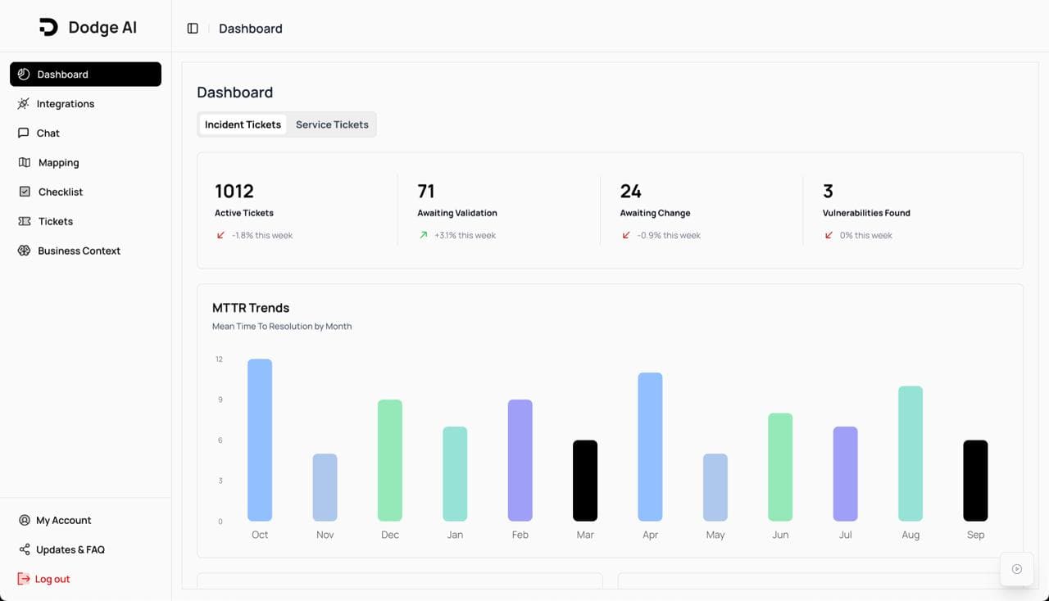Switch to the Service Tickets tab
Viewport: 1049px width, 601px height.
point(332,124)
